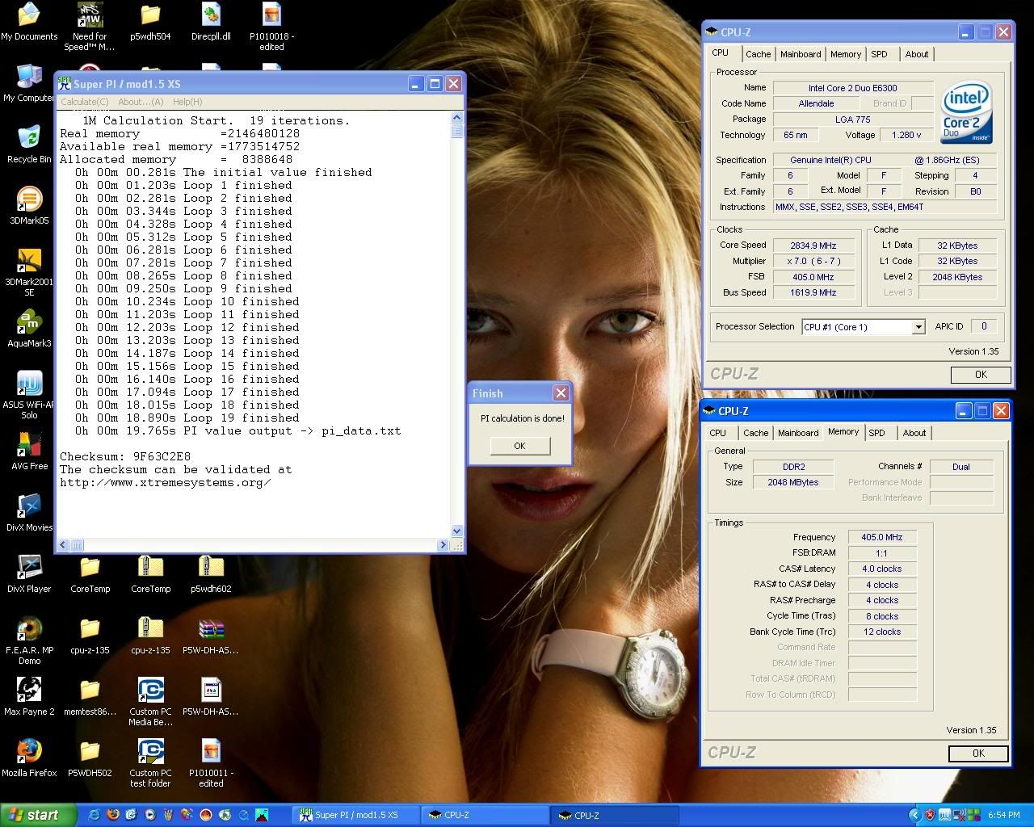The image size is (1034, 827).
Task: Switch to SPD tab in CPU-Z processor window
Action: click(880, 54)
